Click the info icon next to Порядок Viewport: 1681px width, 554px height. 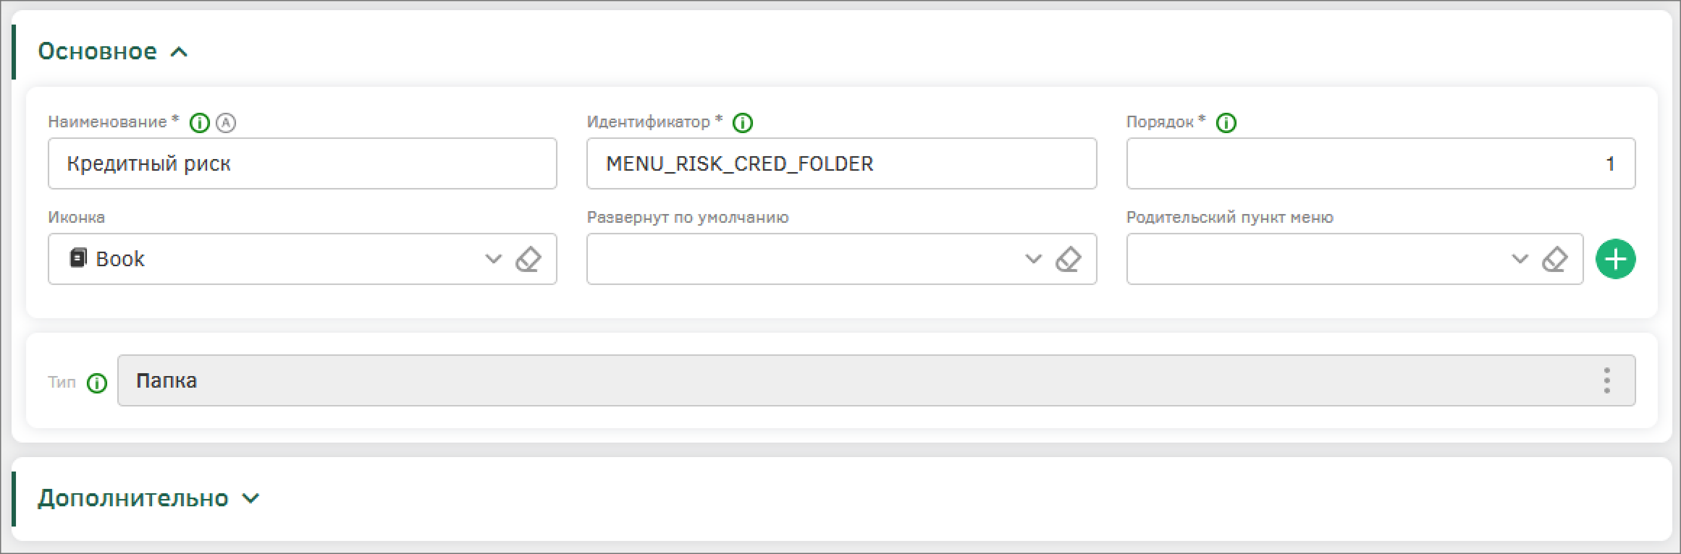click(1226, 123)
